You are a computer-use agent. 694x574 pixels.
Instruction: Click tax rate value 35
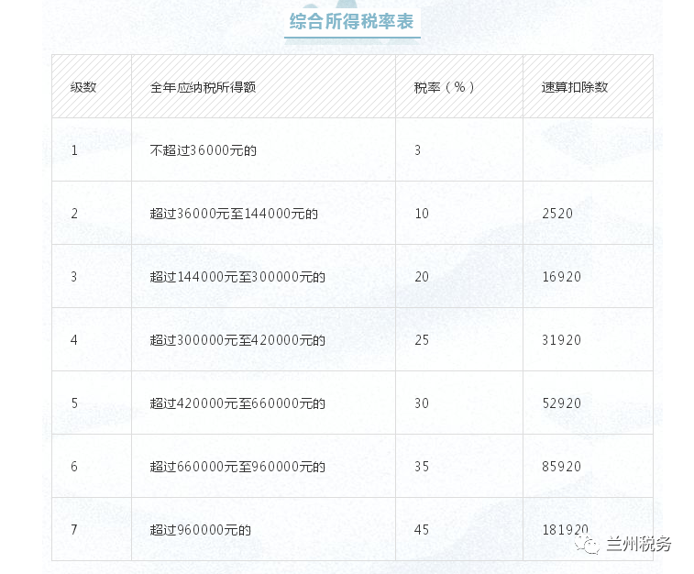tap(422, 467)
